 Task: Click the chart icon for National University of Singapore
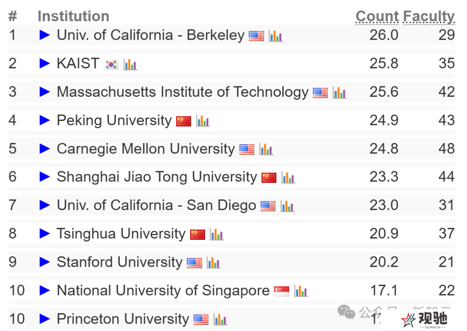click(301, 291)
